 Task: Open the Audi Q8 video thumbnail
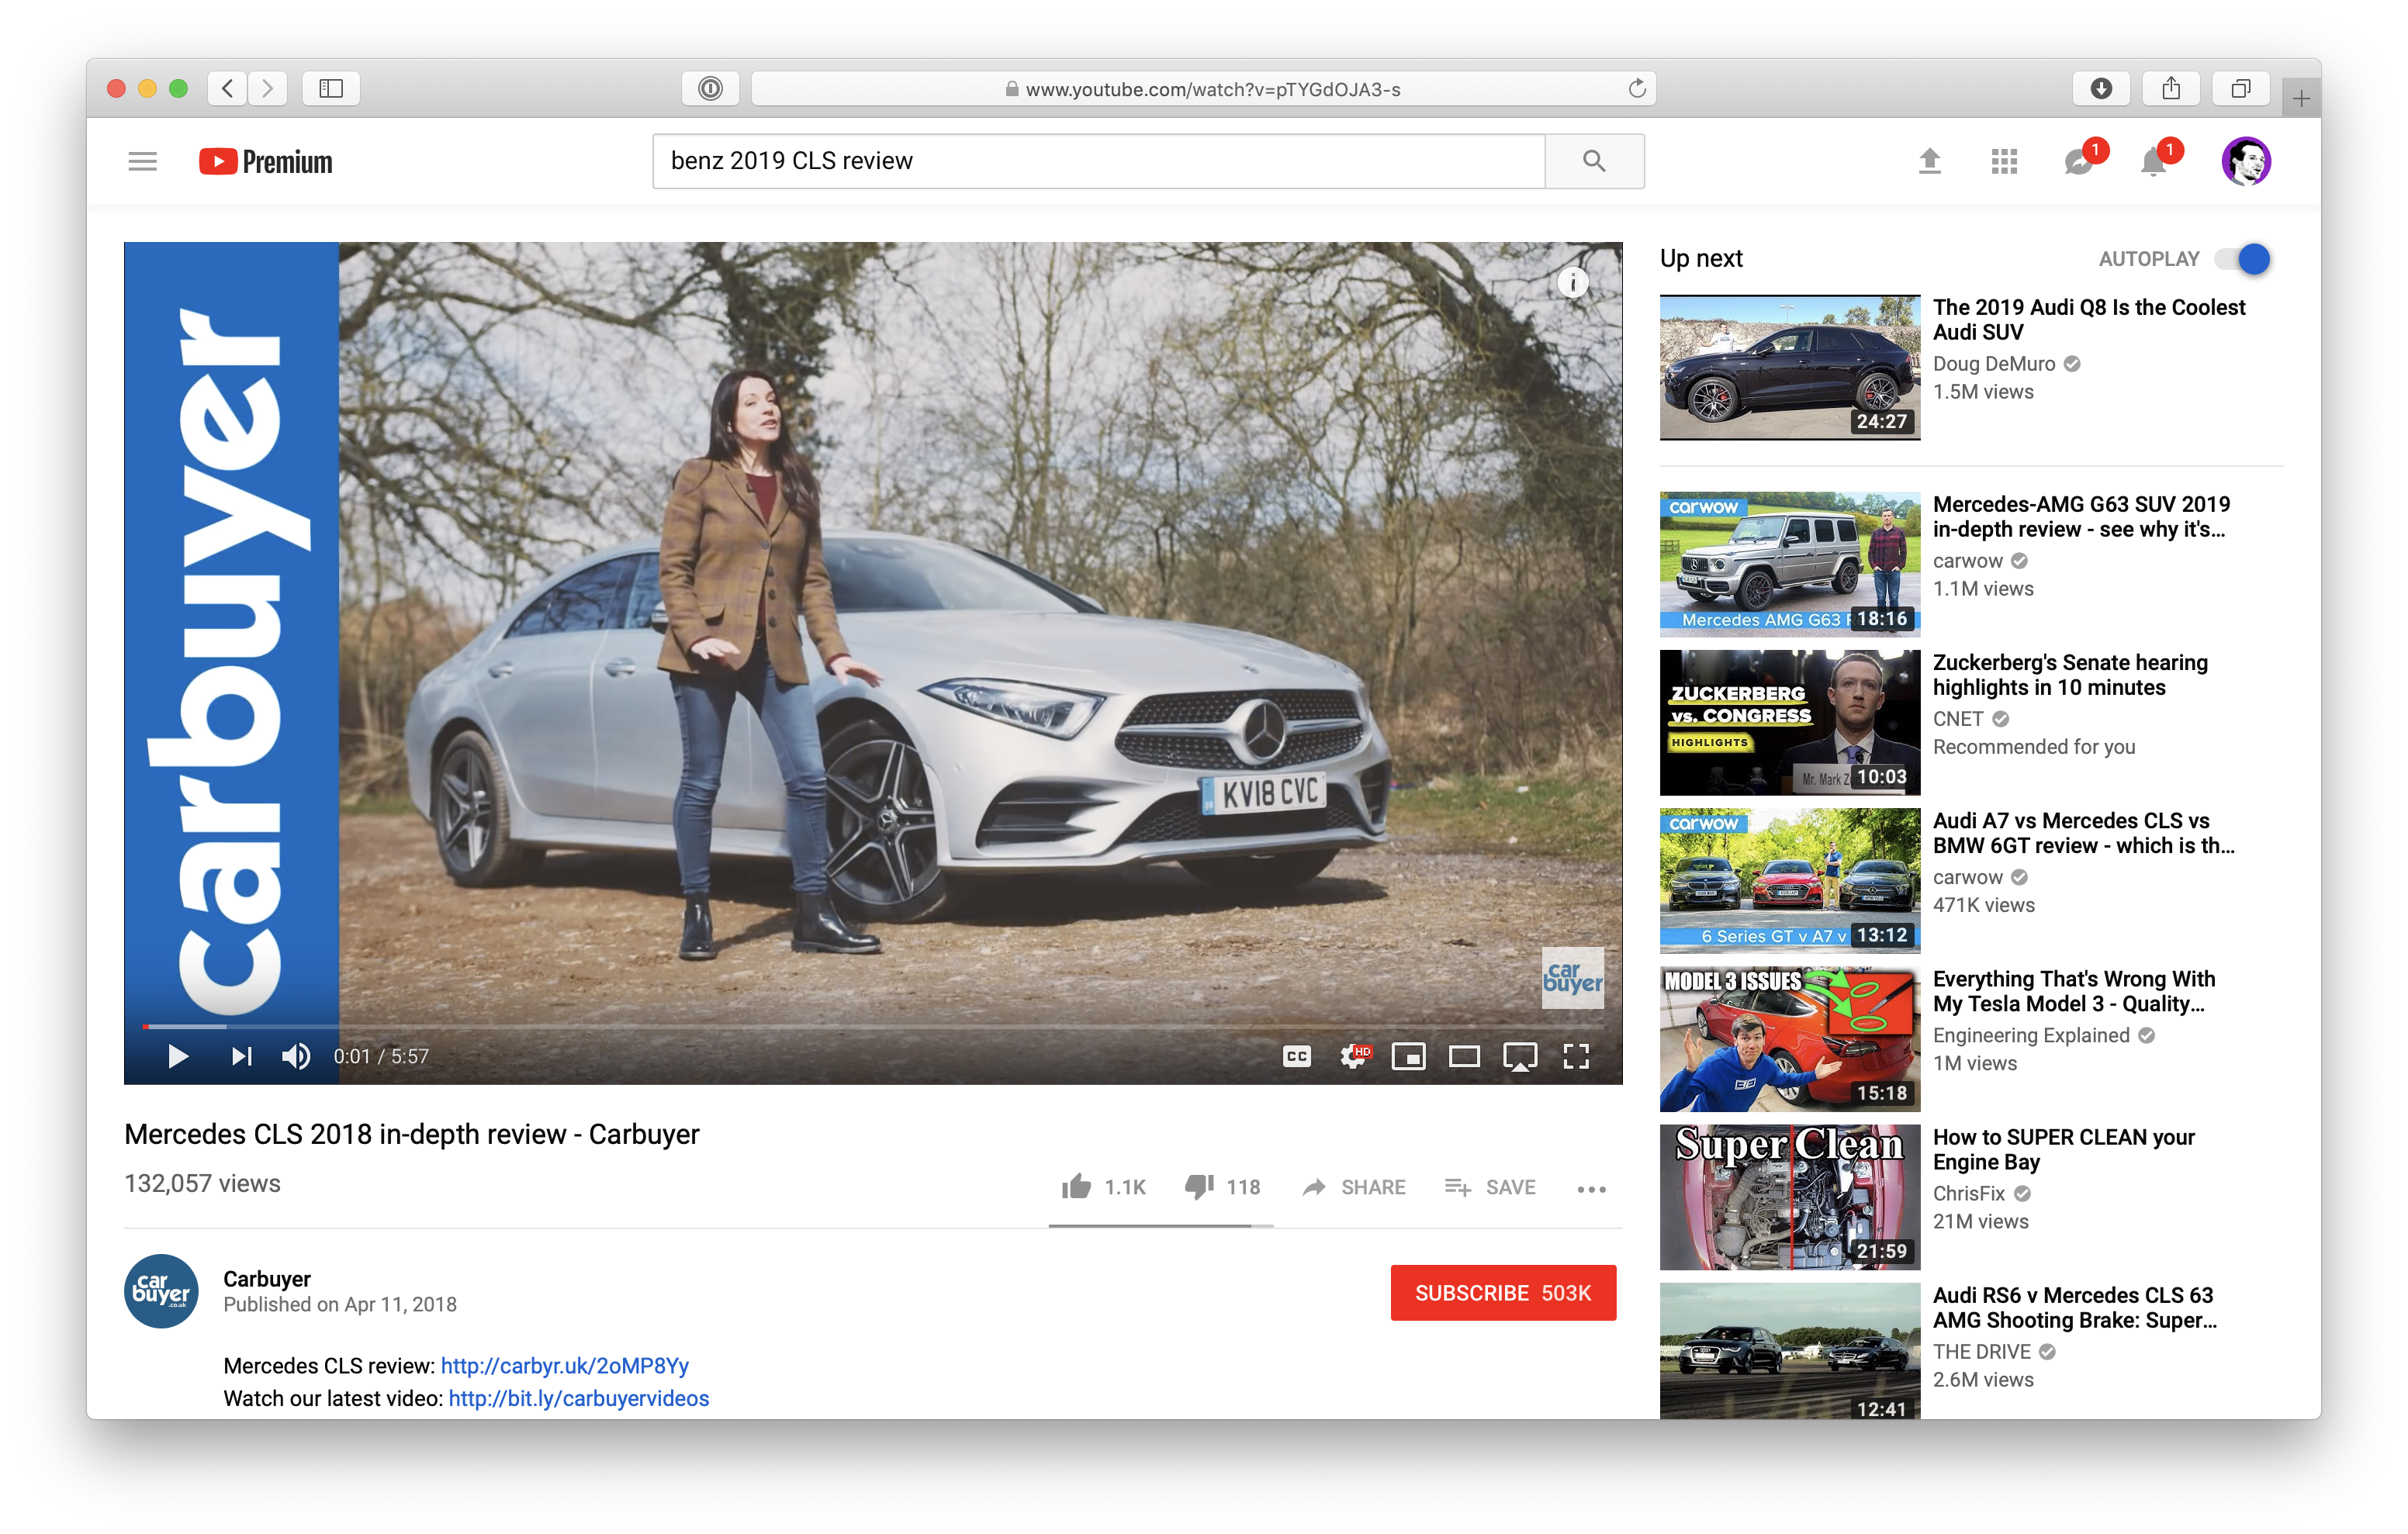(x=1790, y=367)
